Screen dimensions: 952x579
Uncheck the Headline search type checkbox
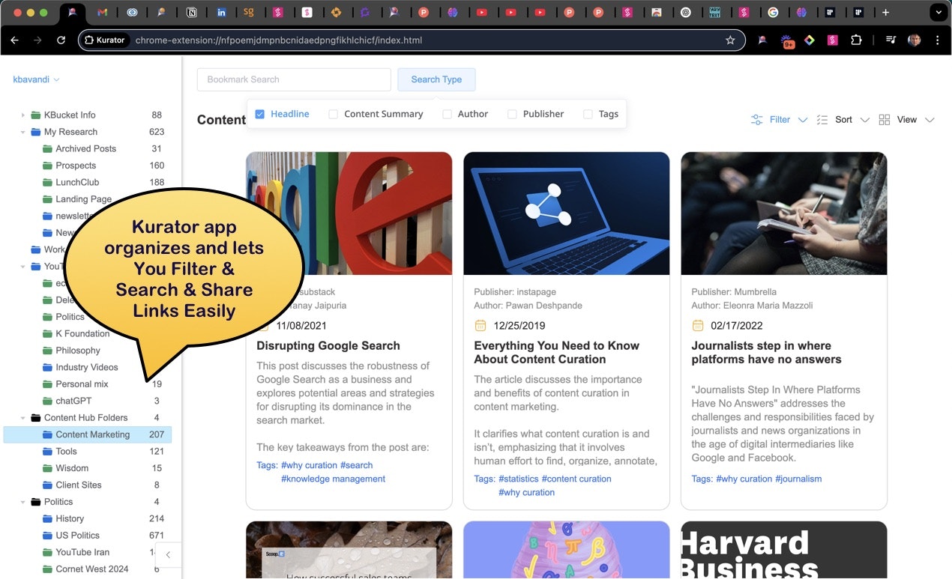click(260, 115)
